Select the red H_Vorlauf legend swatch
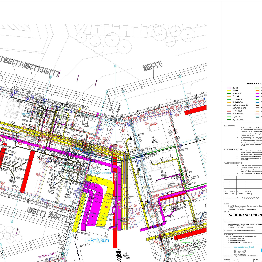This screenshot has height=262, width=262. click(229, 111)
